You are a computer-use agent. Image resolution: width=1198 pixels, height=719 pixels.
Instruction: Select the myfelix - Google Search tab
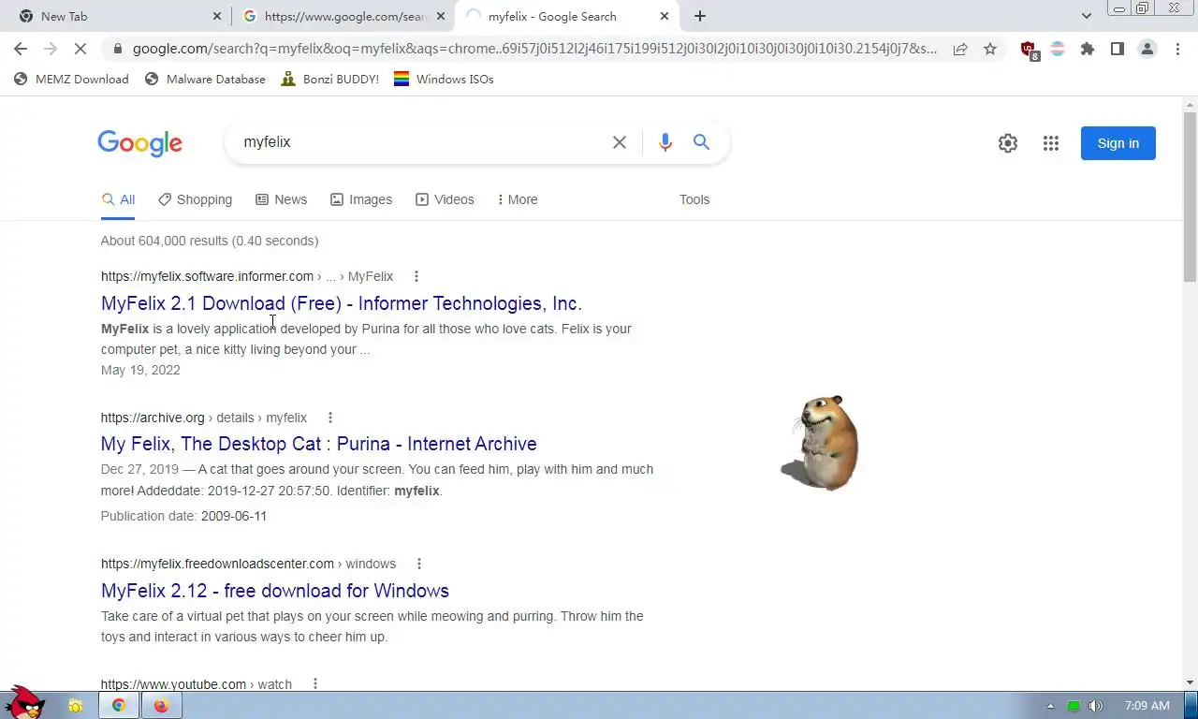tap(565, 16)
